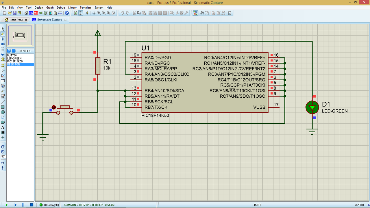The width and height of the screenshot is (370, 208).
Task: Pause the running simulation
Action: (x=23, y=205)
